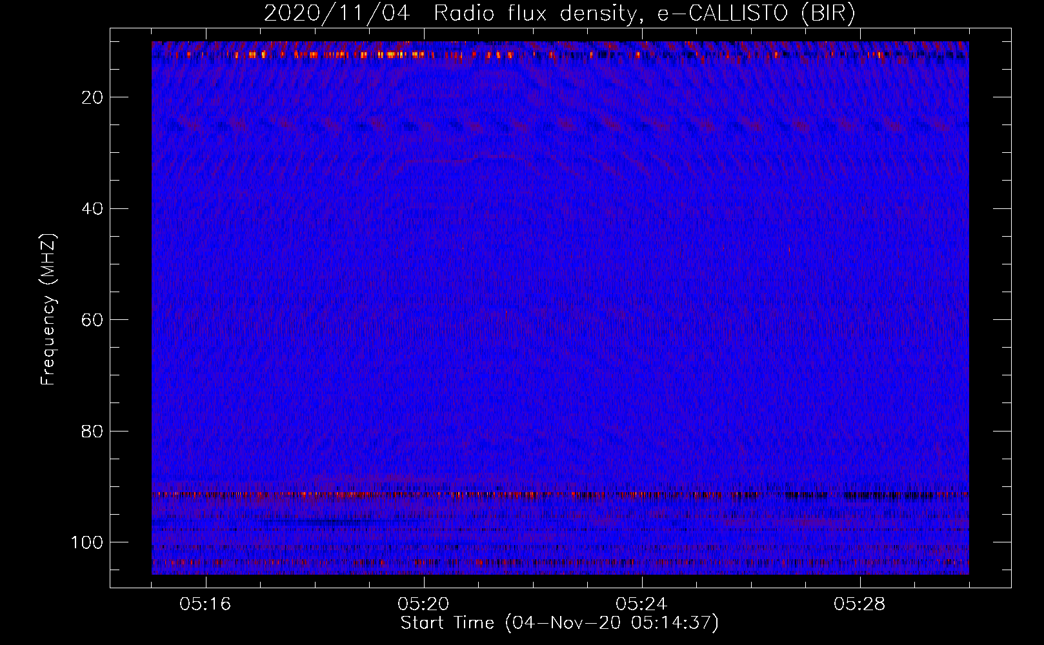Click the plot title showing e-CALLISTO (BIR)

click(x=559, y=14)
